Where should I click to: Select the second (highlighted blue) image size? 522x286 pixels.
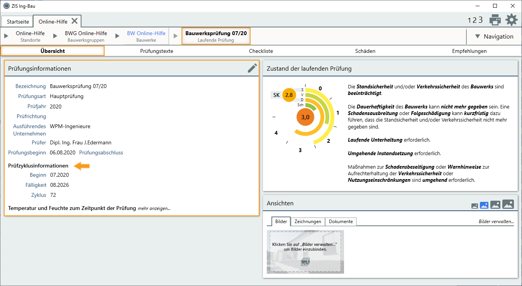click(x=484, y=205)
